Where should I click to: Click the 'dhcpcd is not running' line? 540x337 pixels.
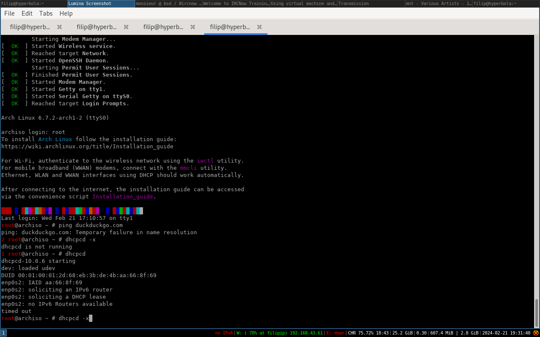37,247
